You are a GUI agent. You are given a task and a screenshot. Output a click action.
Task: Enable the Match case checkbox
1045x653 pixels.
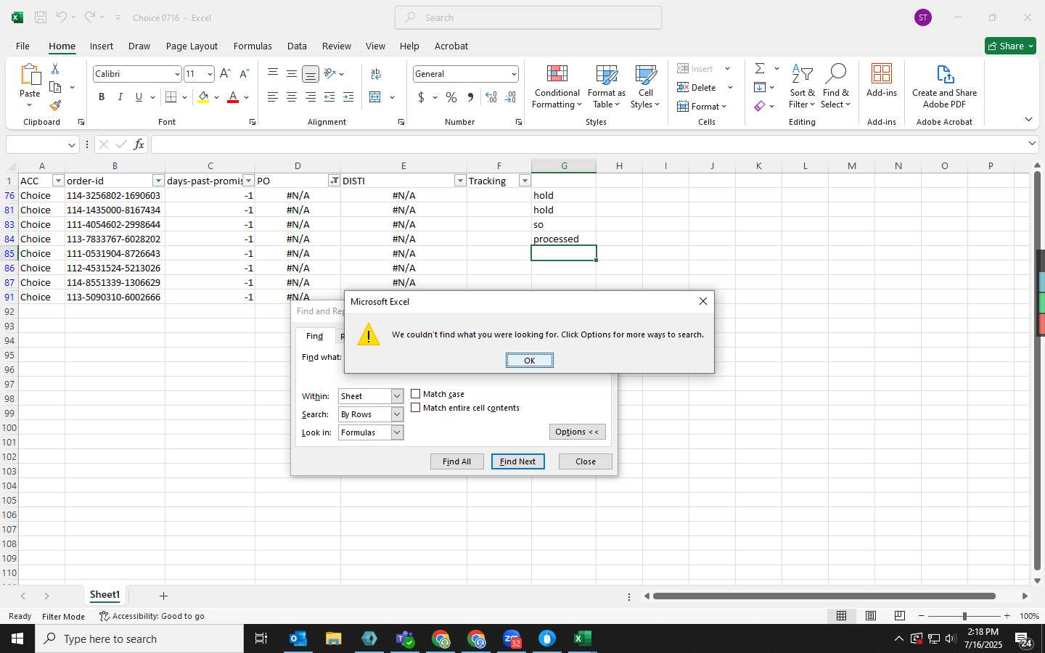click(x=416, y=394)
